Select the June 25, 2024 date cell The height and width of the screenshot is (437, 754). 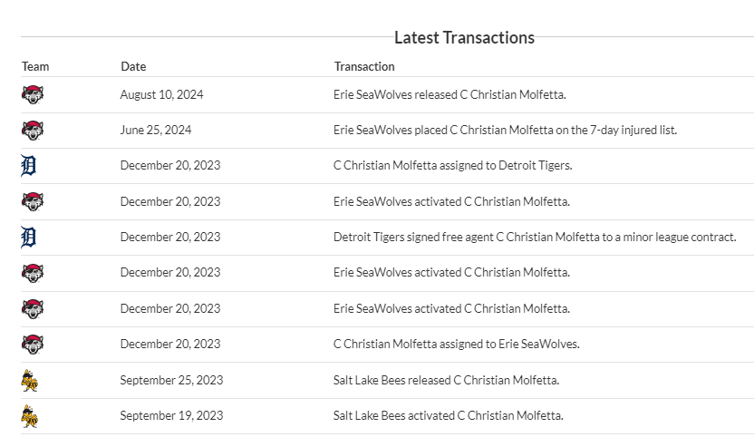(156, 130)
